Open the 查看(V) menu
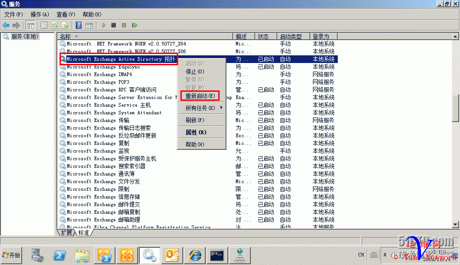Viewport: 460px width, 265px height. pos(66,14)
